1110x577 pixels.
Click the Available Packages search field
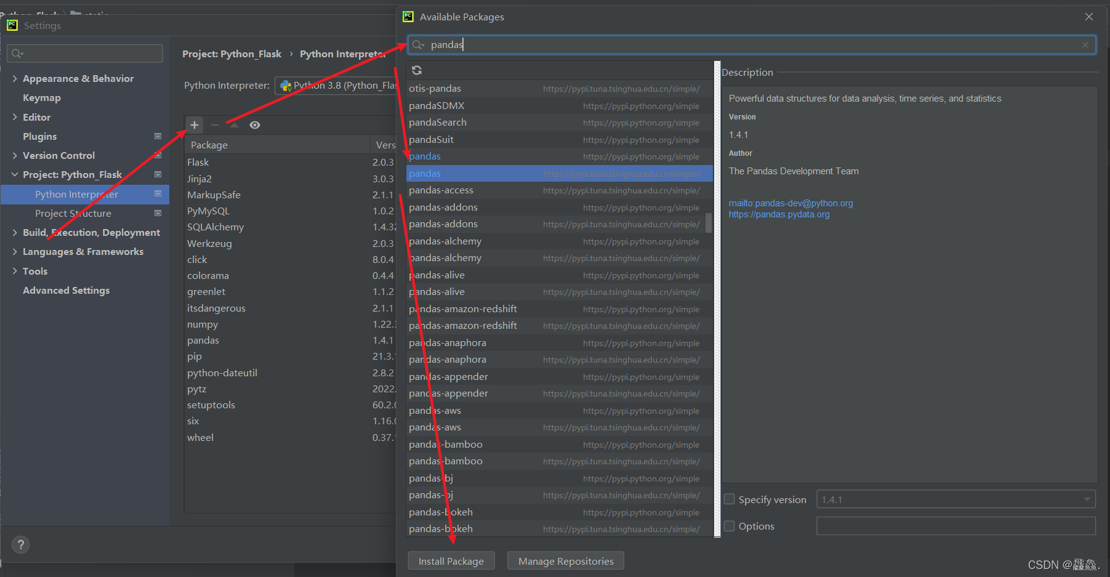point(752,45)
